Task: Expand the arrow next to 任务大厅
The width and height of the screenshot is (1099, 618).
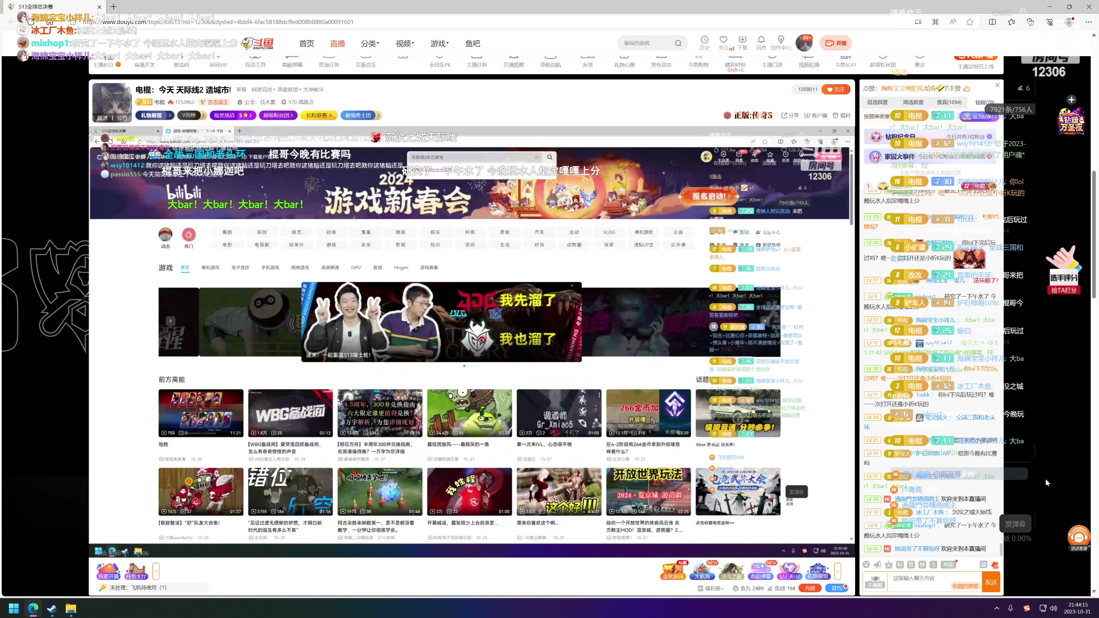Action: click(x=156, y=571)
